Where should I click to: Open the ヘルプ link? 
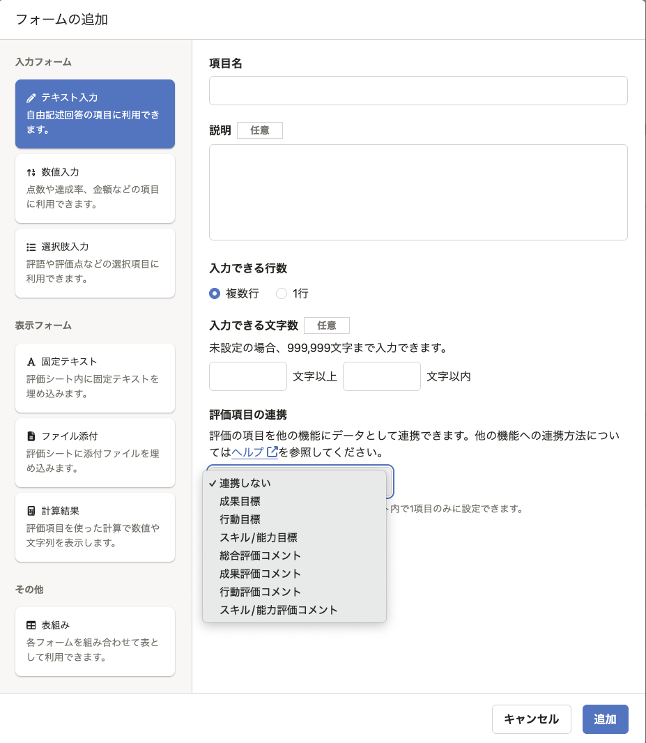point(247,452)
